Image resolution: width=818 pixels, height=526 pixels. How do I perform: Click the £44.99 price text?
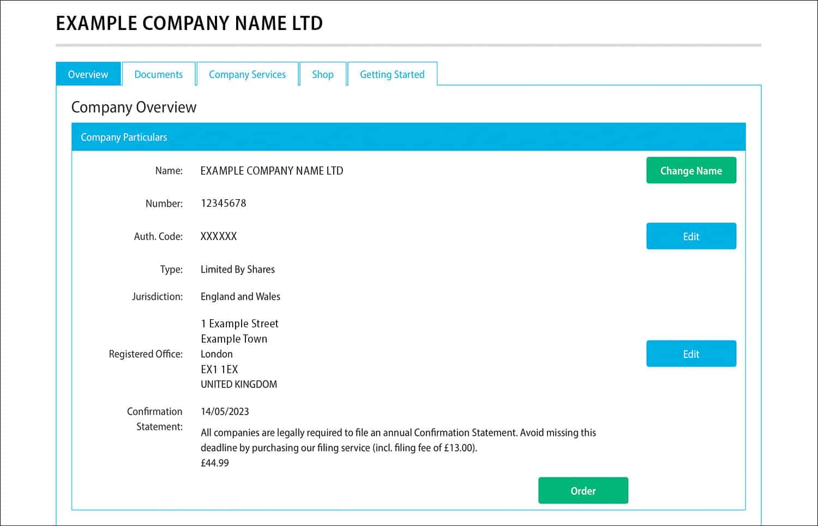[214, 463]
